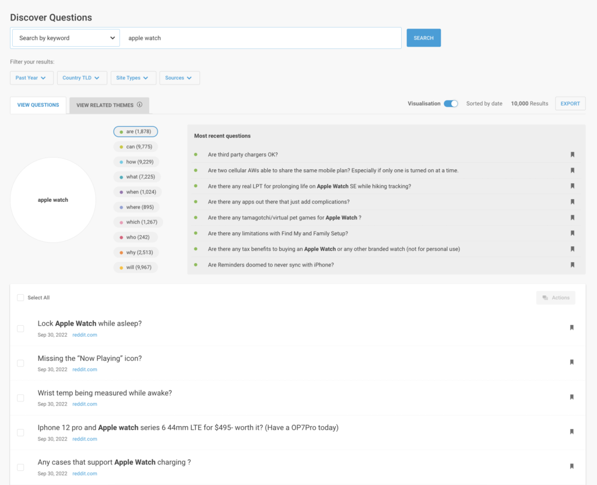Bookmark the two cellular AWs question
This screenshot has width=597, height=485.
tap(573, 170)
